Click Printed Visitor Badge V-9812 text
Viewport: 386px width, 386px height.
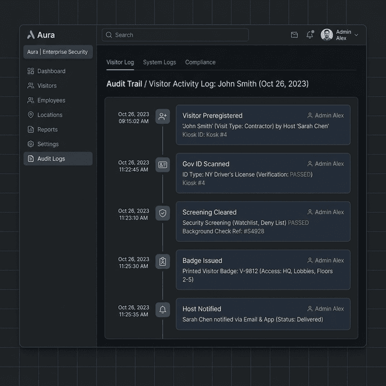click(258, 275)
